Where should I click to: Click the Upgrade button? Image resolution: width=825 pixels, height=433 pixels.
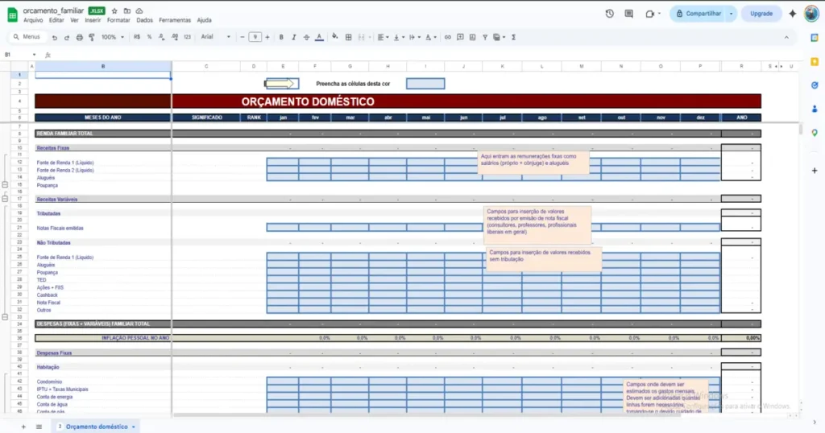tap(761, 14)
